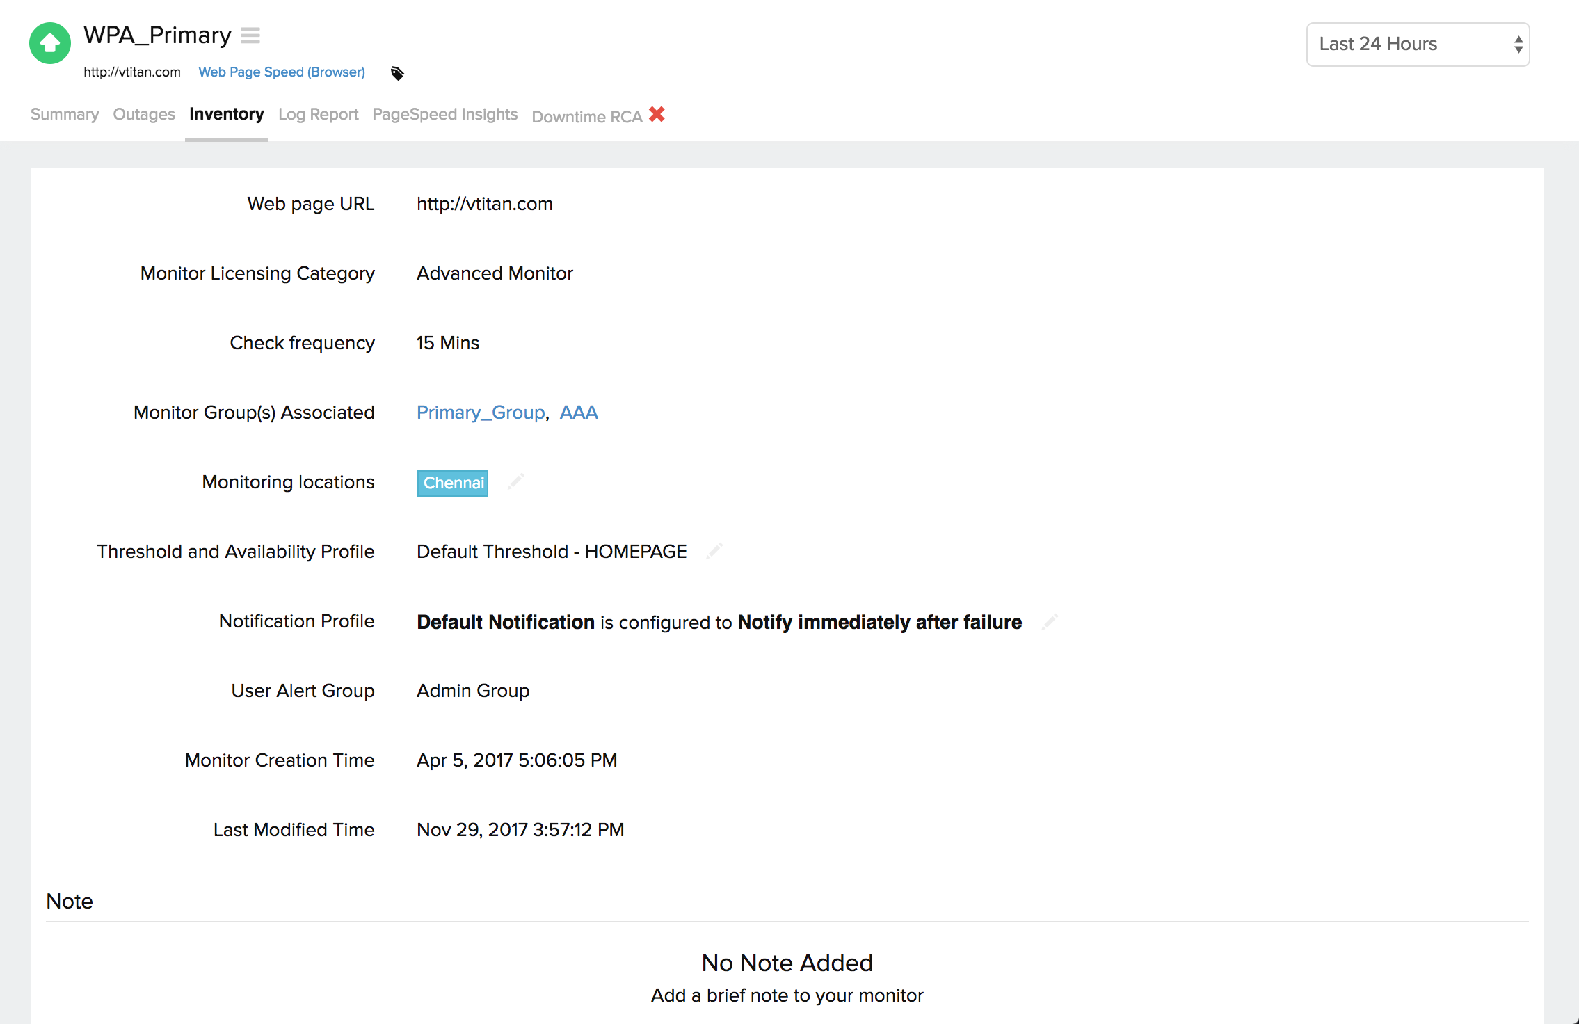This screenshot has width=1579, height=1024.
Task: Open the Last 24 Hours time period dropdown
Action: [x=1417, y=44]
